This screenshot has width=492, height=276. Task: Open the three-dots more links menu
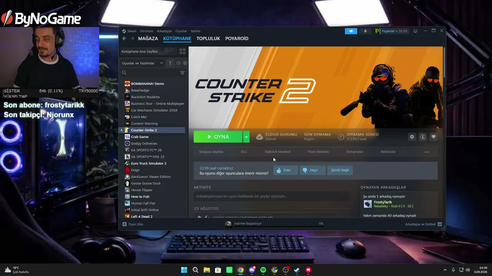click(427, 152)
